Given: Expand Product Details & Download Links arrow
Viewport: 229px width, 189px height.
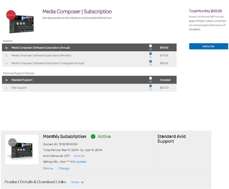Looking at the screenshot, I should (x=83, y=183).
